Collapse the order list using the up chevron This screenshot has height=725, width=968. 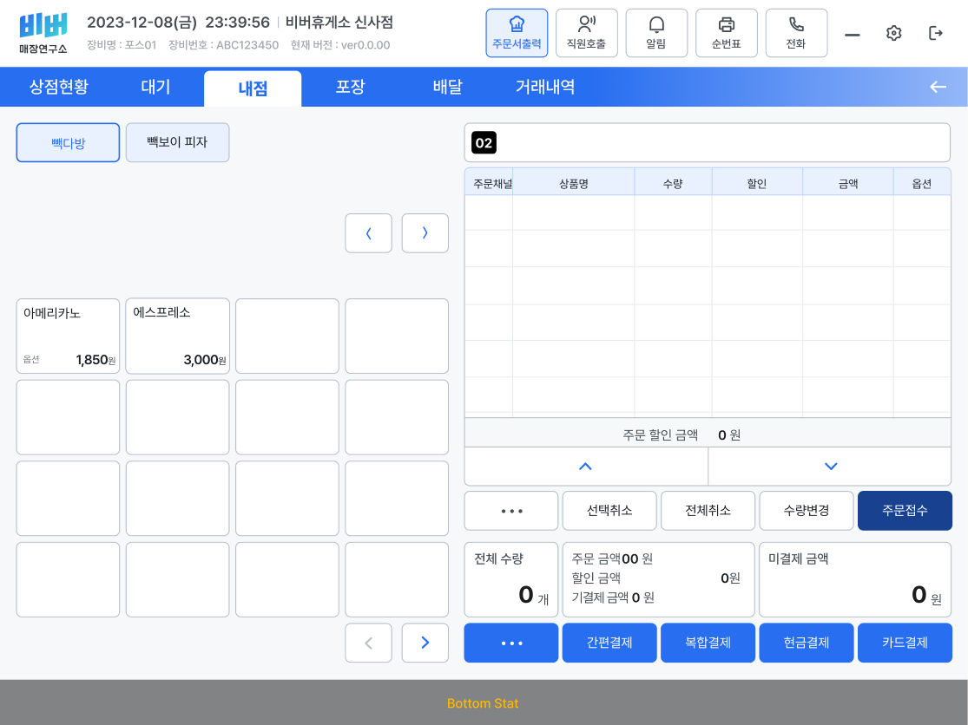pos(586,466)
